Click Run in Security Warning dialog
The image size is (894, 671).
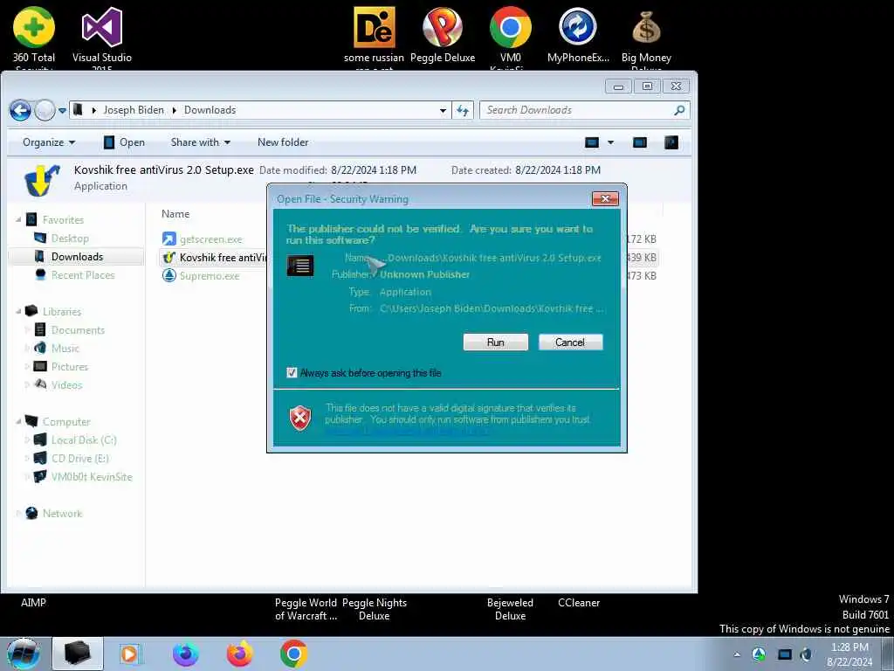click(496, 342)
